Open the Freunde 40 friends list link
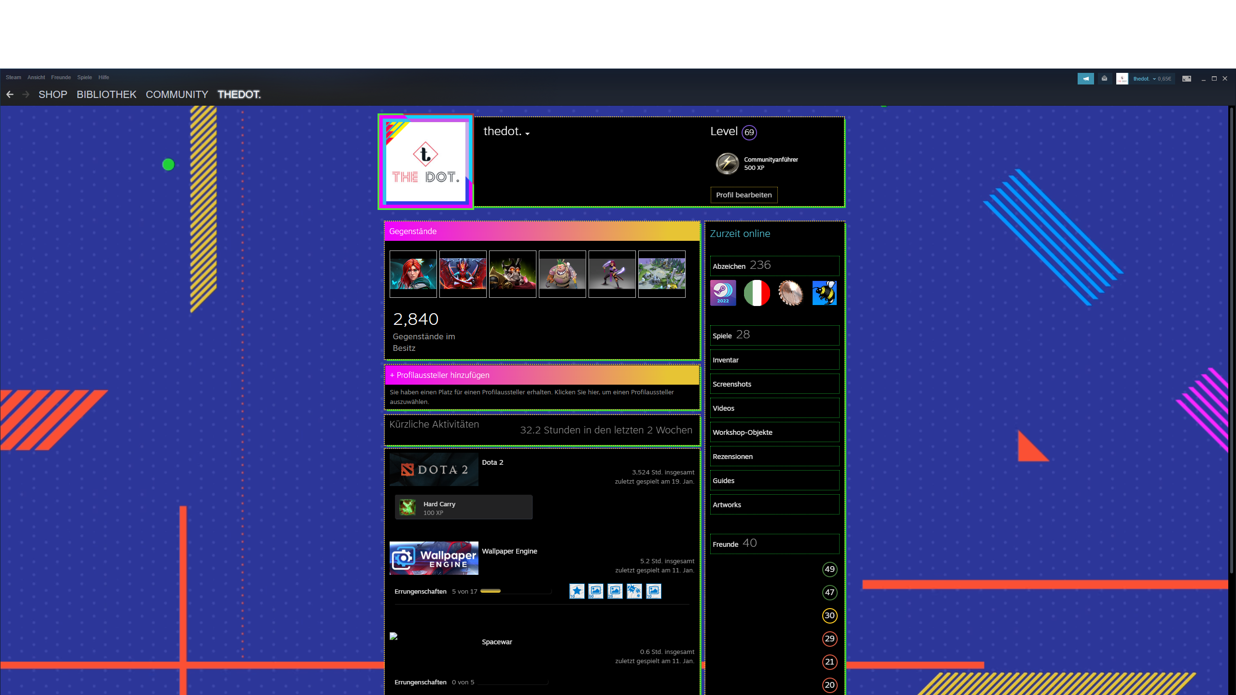The image size is (1236, 695). pyautogui.click(x=774, y=543)
